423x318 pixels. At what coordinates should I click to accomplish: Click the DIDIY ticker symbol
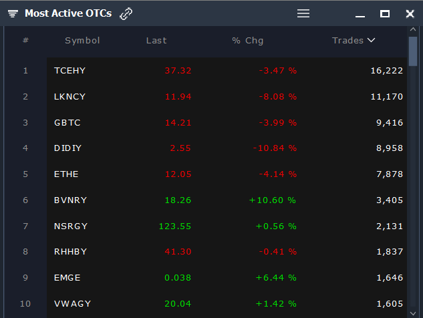(x=67, y=148)
